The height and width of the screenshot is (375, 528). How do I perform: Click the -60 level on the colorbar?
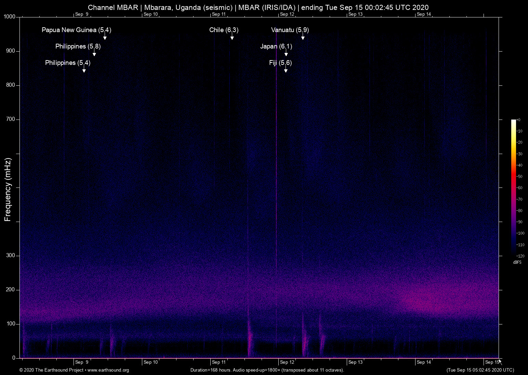tap(519, 187)
